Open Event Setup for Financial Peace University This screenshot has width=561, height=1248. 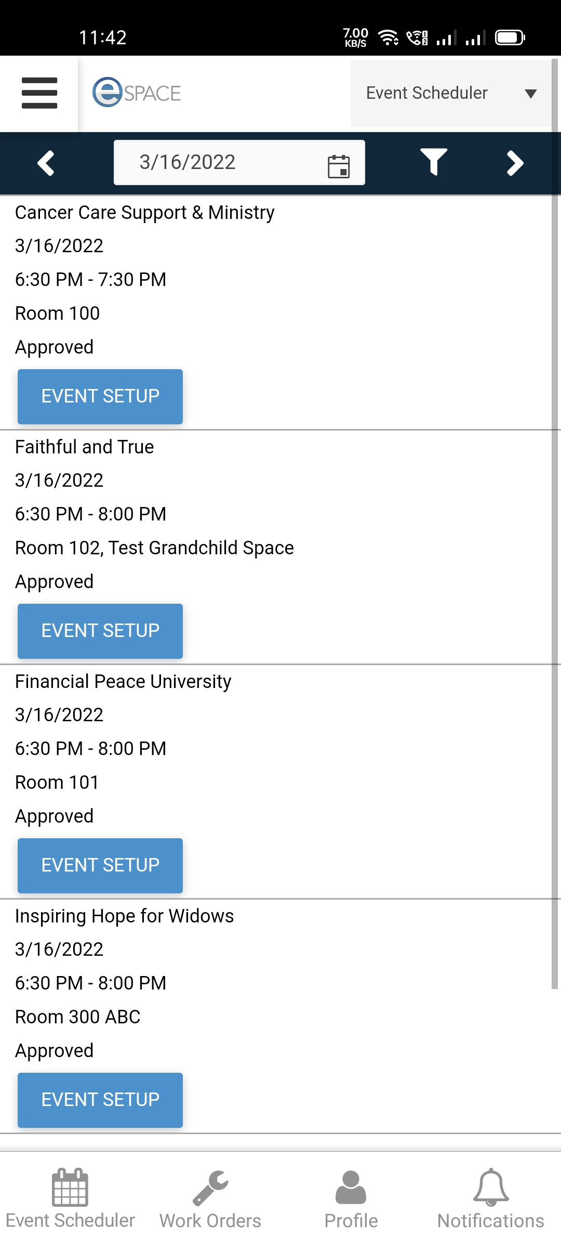(x=100, y=865)
